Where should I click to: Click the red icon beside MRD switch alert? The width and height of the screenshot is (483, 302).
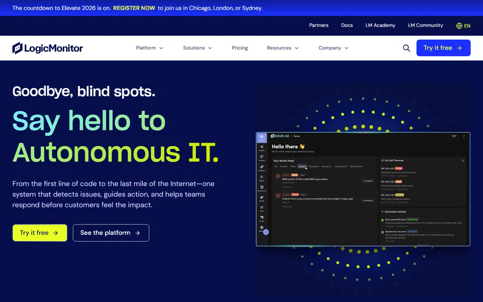click(278, 176)
